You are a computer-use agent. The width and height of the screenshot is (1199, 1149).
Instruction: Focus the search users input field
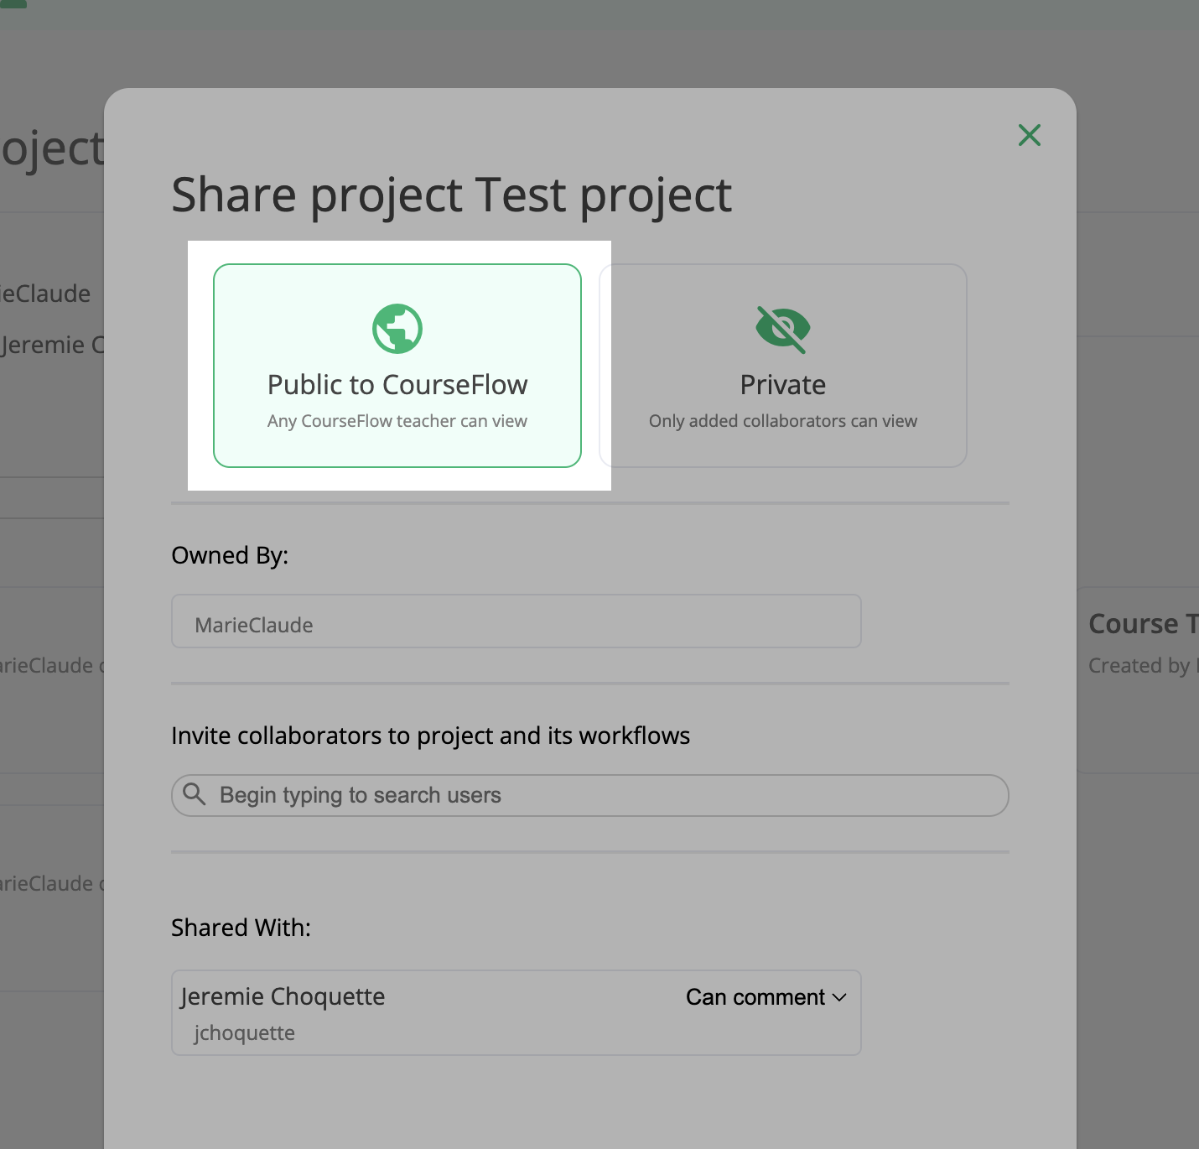(x=590, y=795)
